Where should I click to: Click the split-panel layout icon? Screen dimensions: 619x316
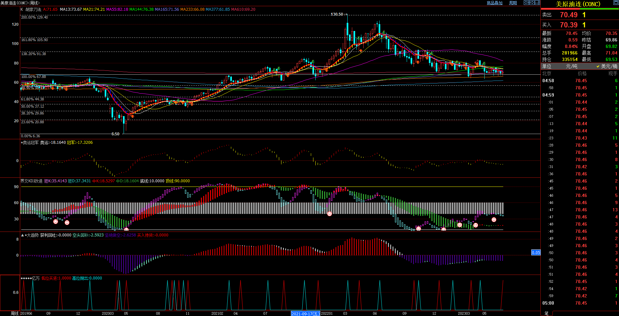click(537, 3)
